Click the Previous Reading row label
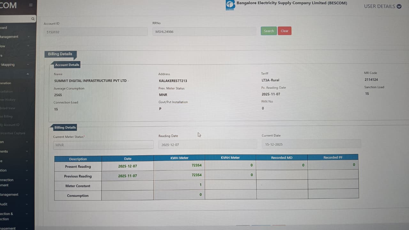Screen dimensions: 409x230 point(78,176)
